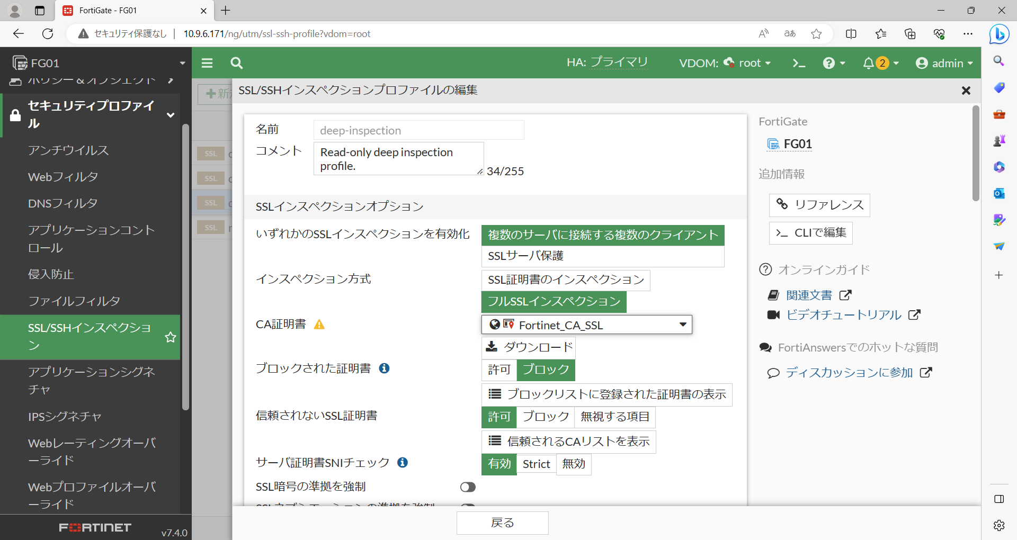Click the notification bell showing 2 alerts
1017x540 pixels.
pos(874,62)
